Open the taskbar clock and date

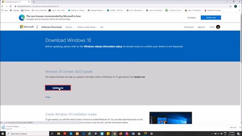tap(231, 134)
